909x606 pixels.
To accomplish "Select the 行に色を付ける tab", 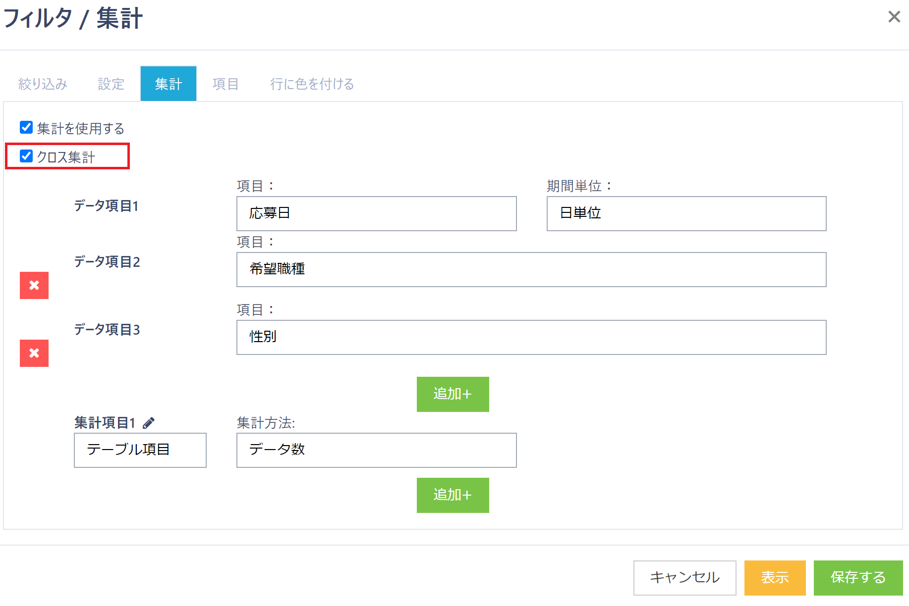I will pos(312,84).
